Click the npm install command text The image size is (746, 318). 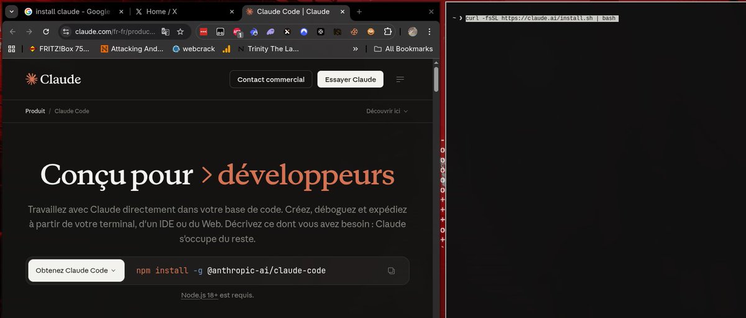[x=231, y=271]
